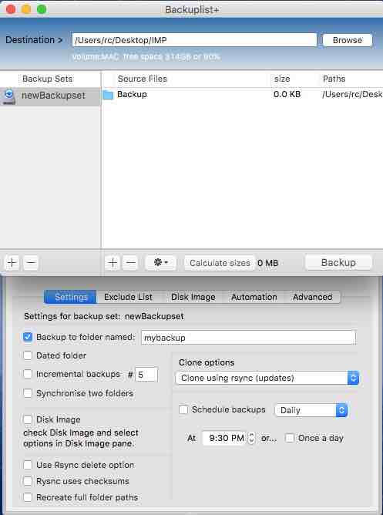Screen dimensions: 383x515
Task: Enable Rsync uses checksums
Action: (28, 481)
